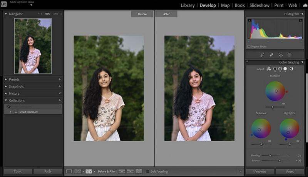Expand the Smart Collections tree item
The height and width of the screenshot is (177, 308).
click(x=11, y=112)
